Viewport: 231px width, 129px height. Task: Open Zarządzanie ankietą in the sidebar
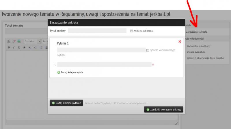(x=197, y=32)
